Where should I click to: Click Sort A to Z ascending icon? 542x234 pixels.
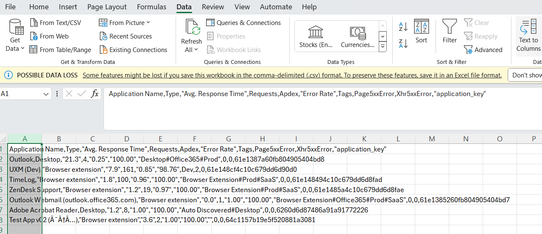403,27
